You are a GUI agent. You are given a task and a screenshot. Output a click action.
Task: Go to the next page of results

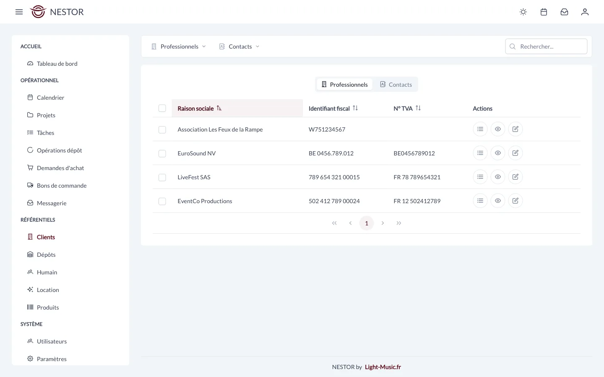(x=383, y=223)
